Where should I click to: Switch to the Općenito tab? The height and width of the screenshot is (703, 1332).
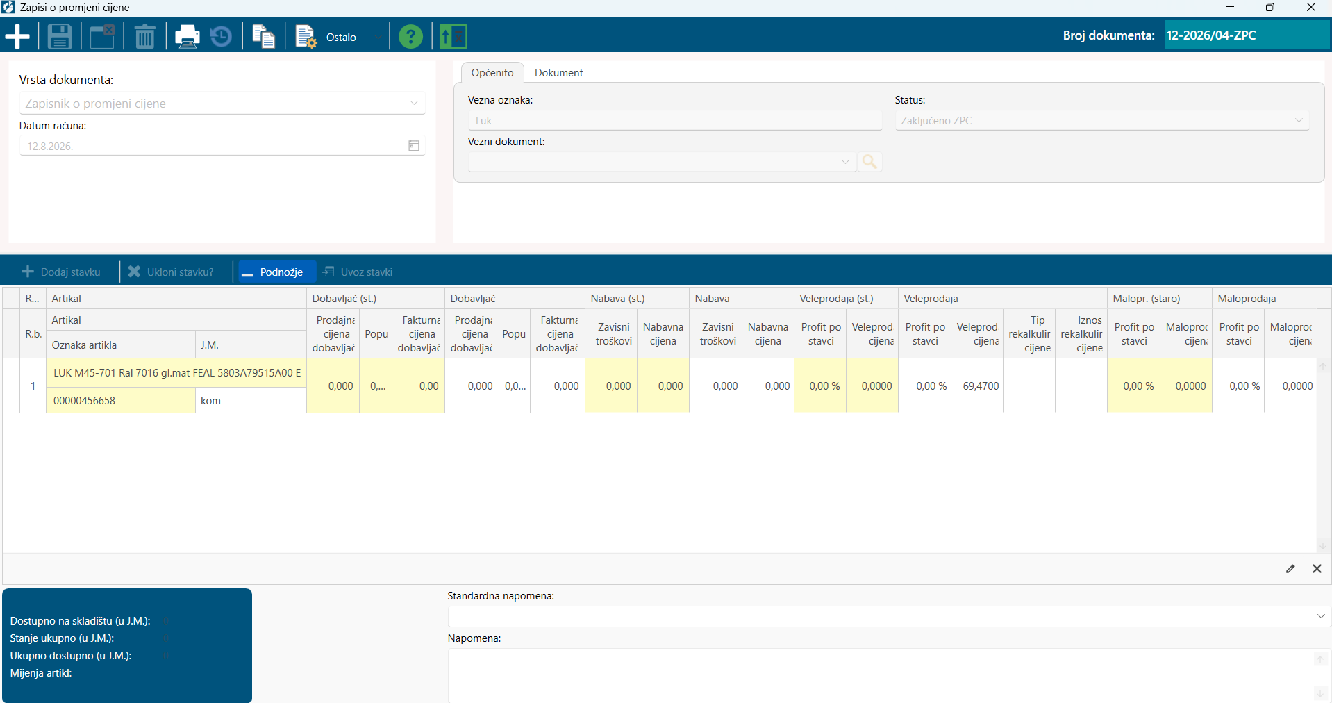coord(492,73)
